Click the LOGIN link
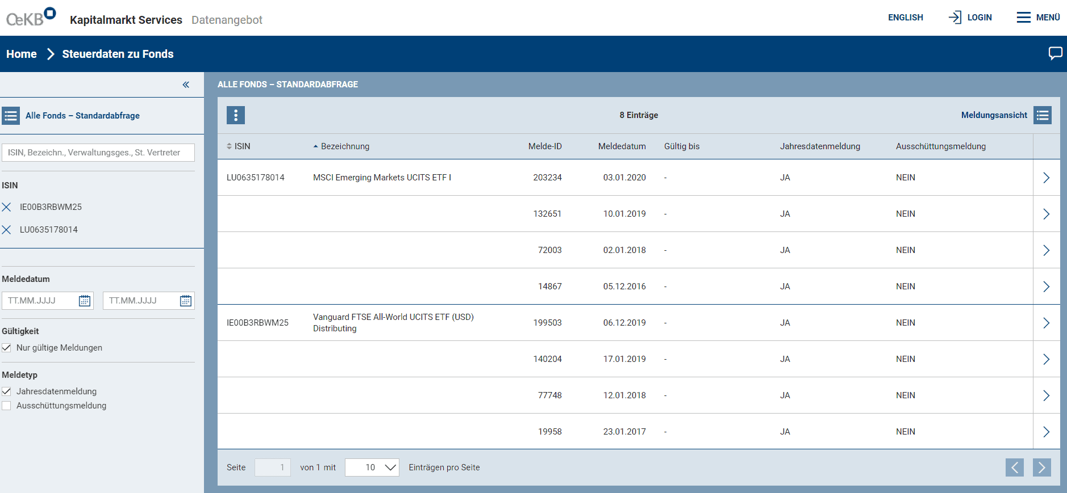The height and width of the screenshot is (493, 1067). click(980, 18)
